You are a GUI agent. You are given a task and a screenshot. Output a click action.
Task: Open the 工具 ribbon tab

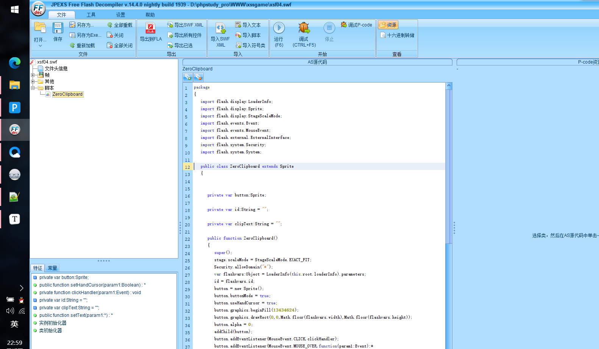(91, 15)
